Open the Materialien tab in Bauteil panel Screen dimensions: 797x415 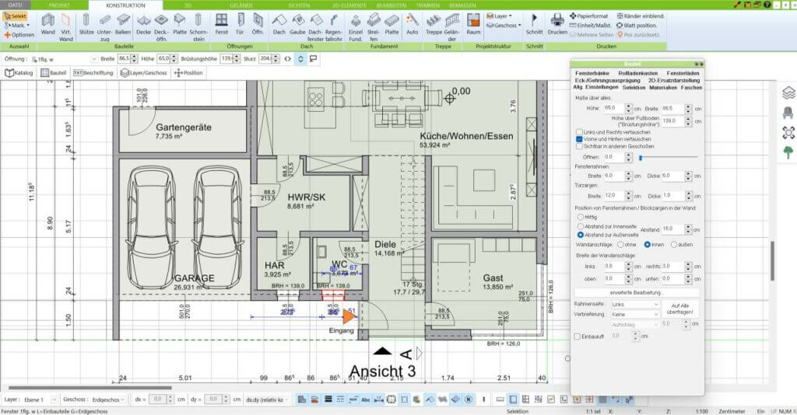point(662,88)
